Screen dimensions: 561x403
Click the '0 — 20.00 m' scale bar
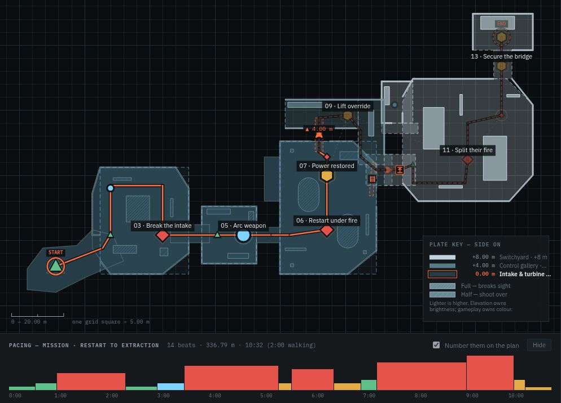coord(37,318)
